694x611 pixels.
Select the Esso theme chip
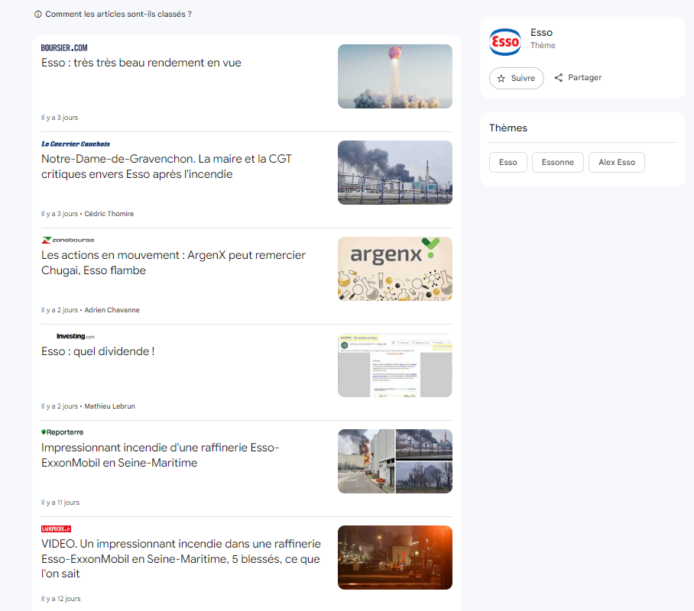click(x=508, y=163)
